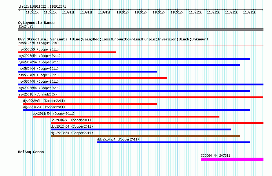Click the dgv2914n54 (Cooper2011) label
The height and width of the screenshot is (176, 272).
tap(118, 139)
